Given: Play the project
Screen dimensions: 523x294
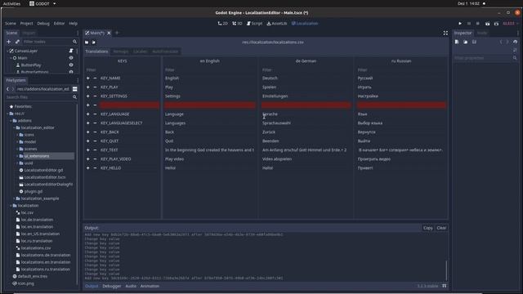Looking at the screenshot, I should coord(460,24).
